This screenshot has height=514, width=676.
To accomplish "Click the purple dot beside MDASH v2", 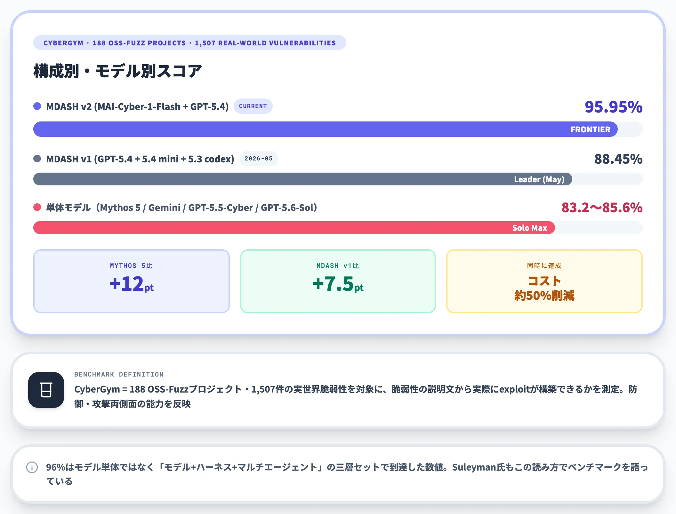I will click(37, 106).
